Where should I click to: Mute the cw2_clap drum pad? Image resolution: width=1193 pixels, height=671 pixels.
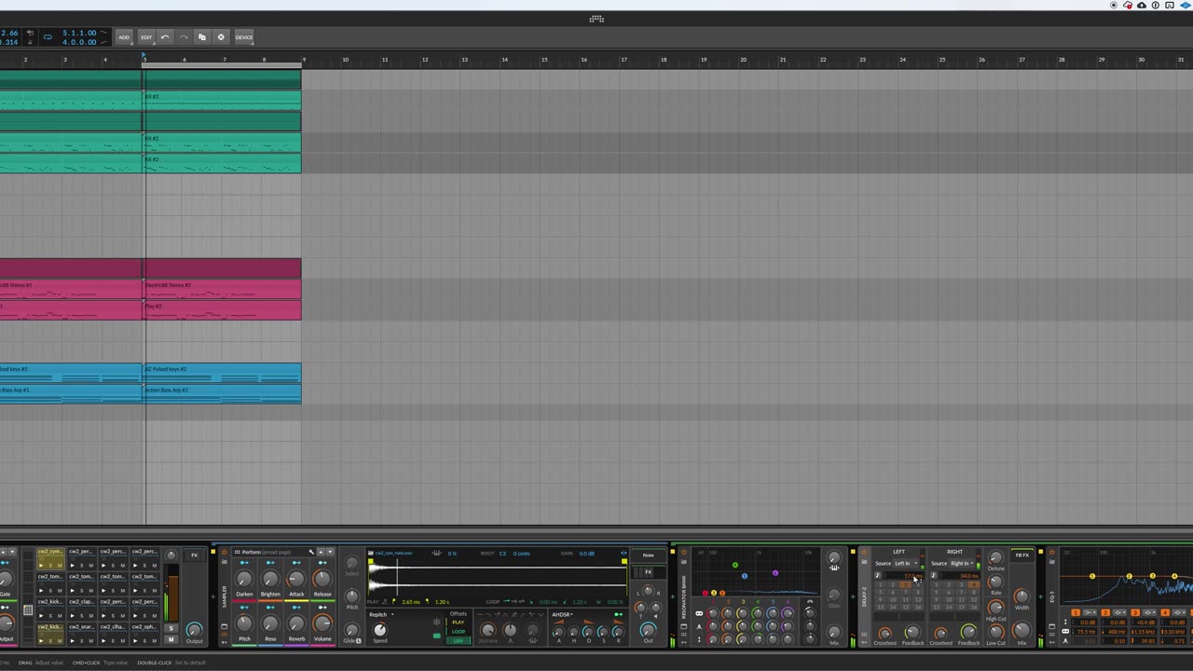coord(91,616)
